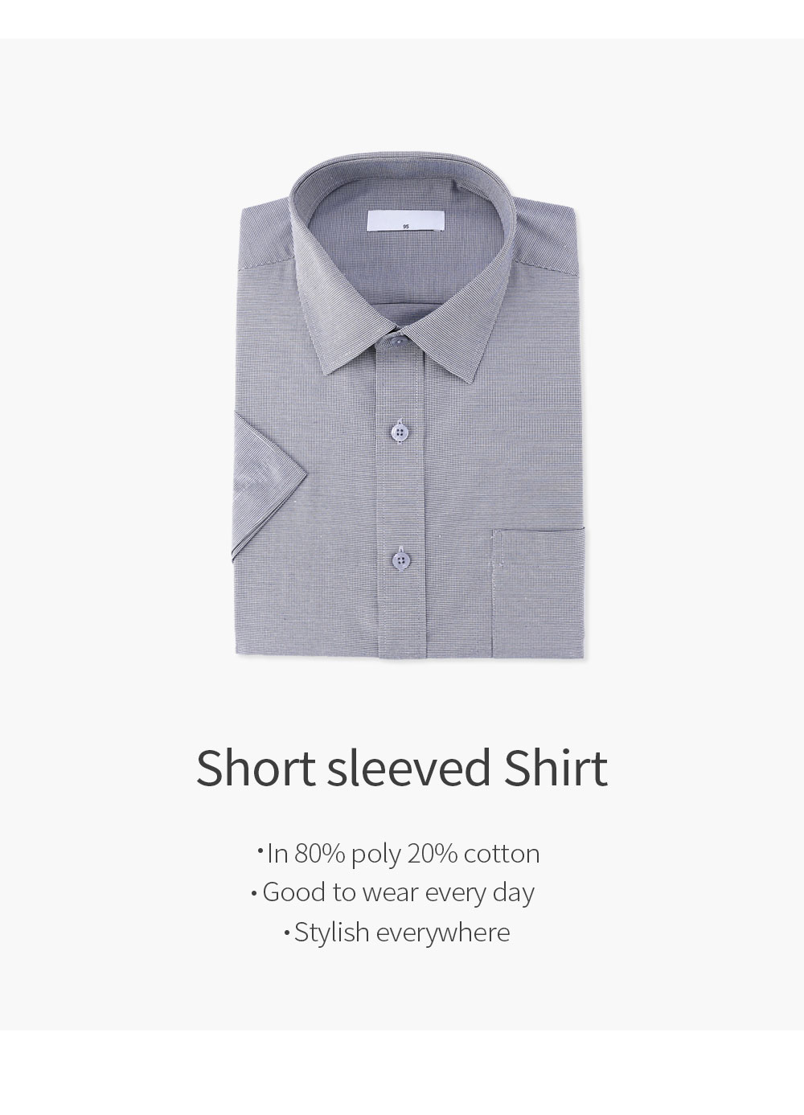Click the word 'sleeved' in the title
The width and height of the screenshot is (804, 1115).
409,768
